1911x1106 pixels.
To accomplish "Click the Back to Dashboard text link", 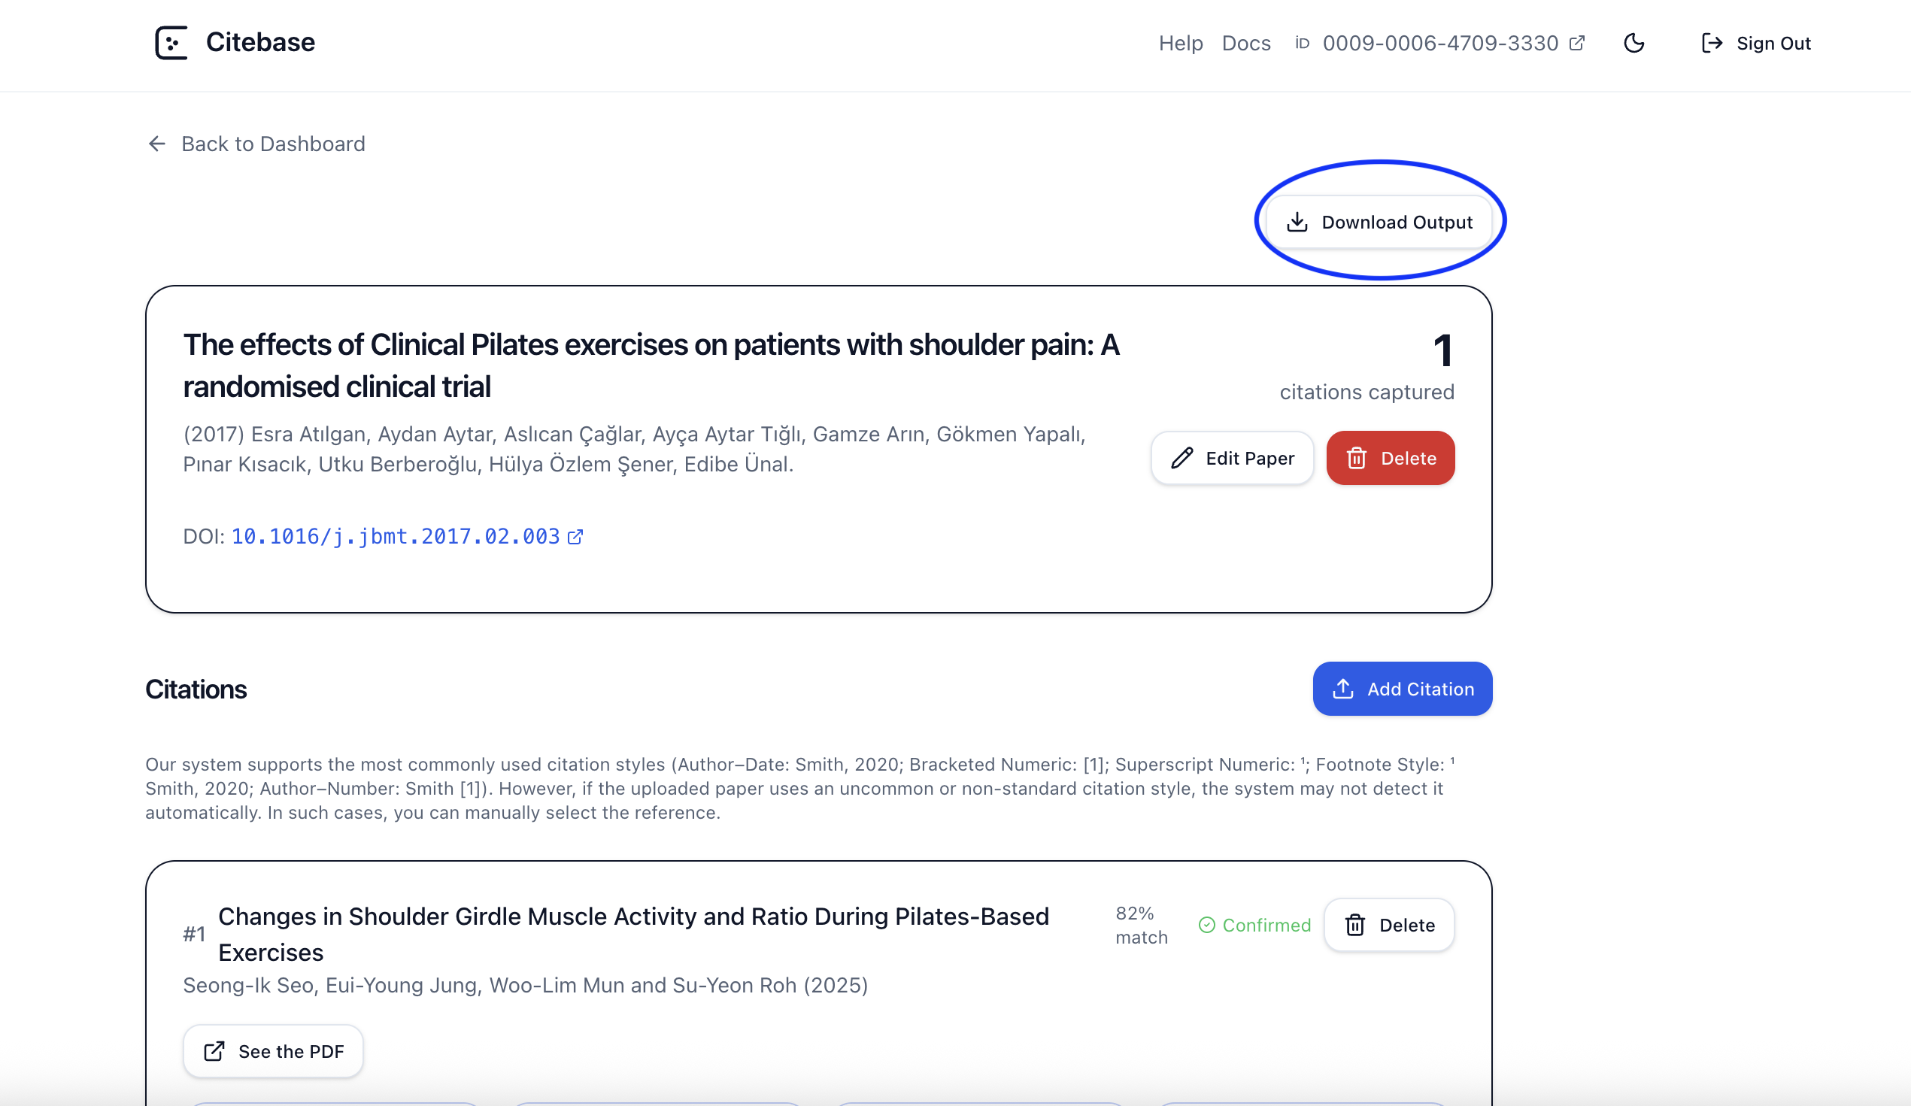I will [273, 144].
